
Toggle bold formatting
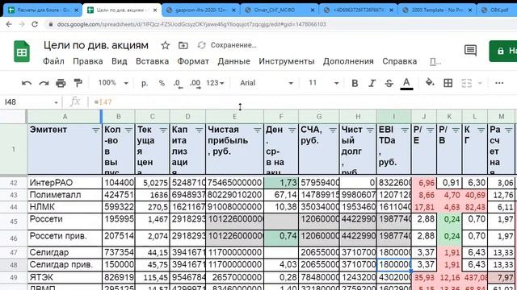point(355,83)
